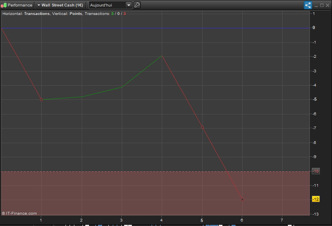The height and width of the screenshot is (226, 332).
Task: Click the Horizontal: Transactions label
Action: pyautogui.click(x=26, y=13)
